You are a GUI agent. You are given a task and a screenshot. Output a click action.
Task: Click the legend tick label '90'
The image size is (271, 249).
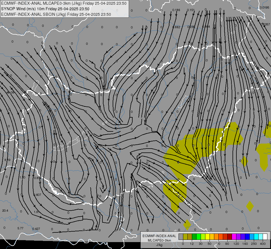[x=227, y=244]
